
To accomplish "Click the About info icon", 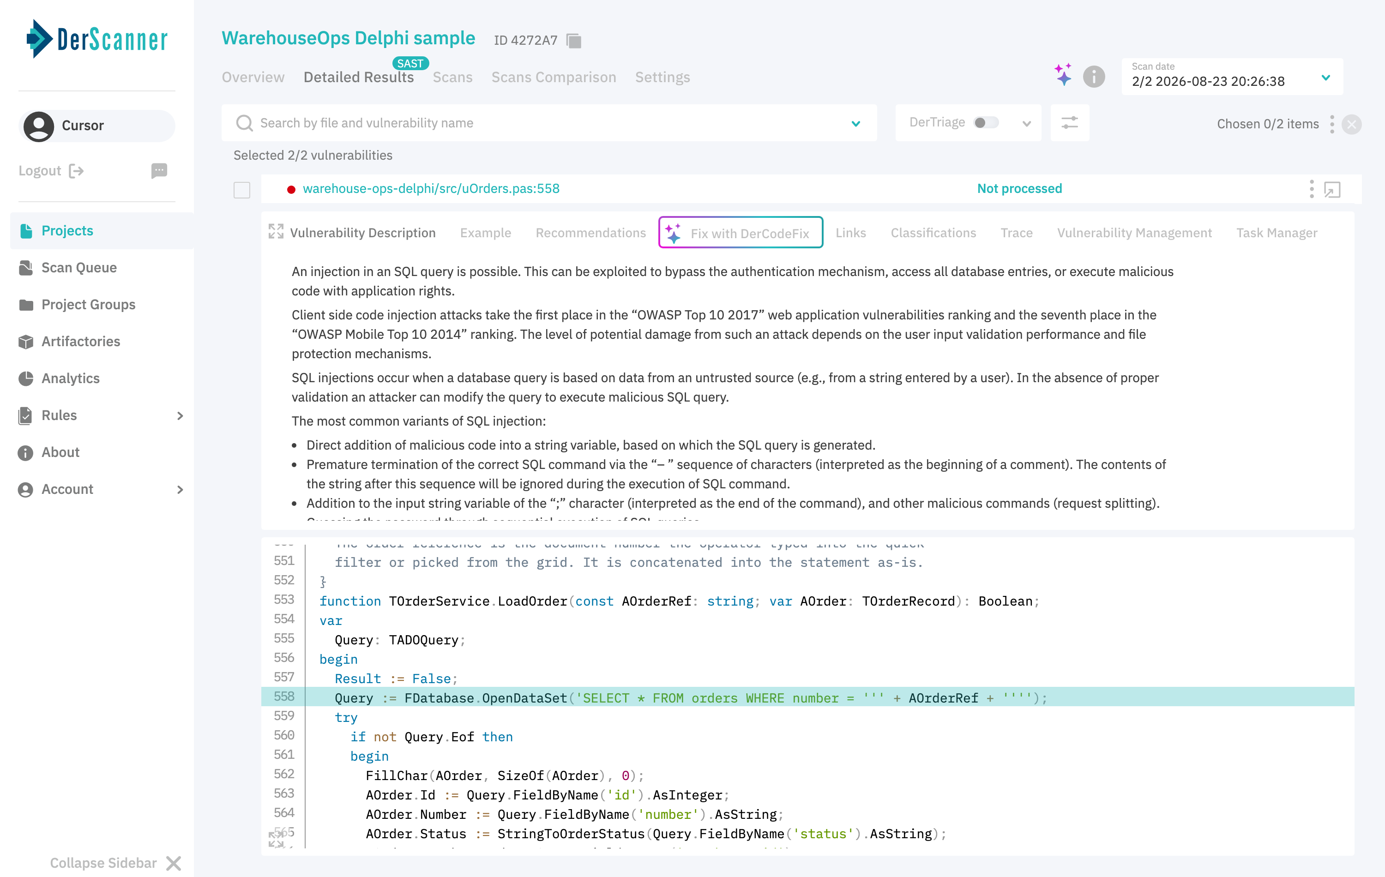I will pyautogui.click(x=26, y=453).
